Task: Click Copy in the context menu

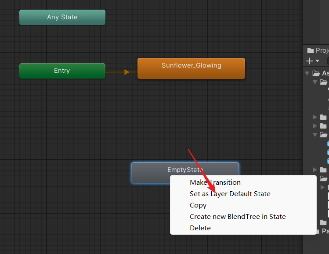Action: click(x=198, y=205)
